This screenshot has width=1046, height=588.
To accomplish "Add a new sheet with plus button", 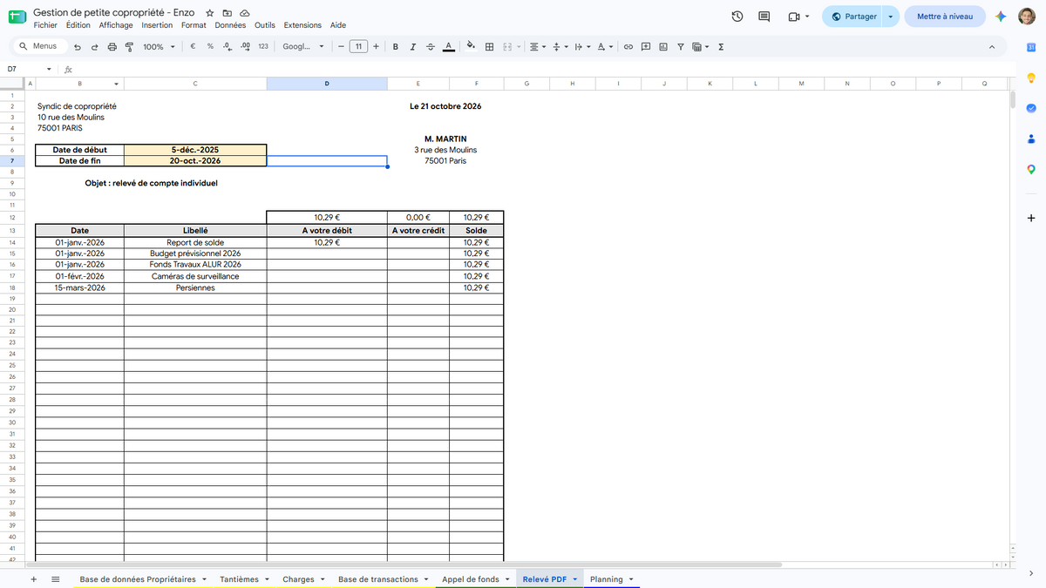I will 34,579.
